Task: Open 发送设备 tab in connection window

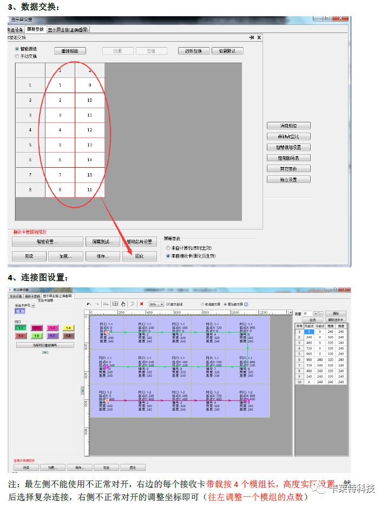Action: pyautogui.click(x=16, y=296)
